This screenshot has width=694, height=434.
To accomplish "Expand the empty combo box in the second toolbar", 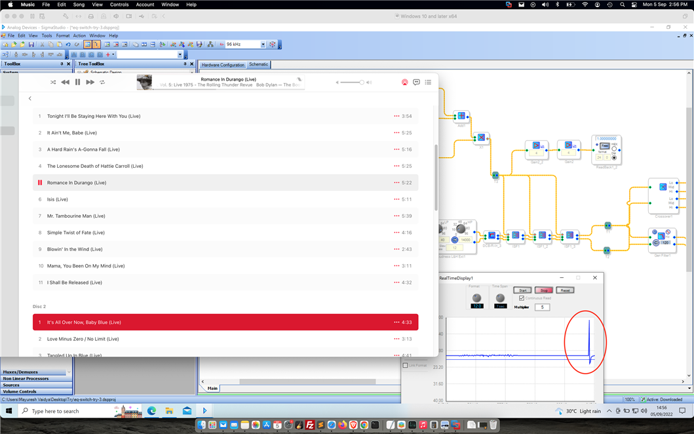I will (180, 54).
